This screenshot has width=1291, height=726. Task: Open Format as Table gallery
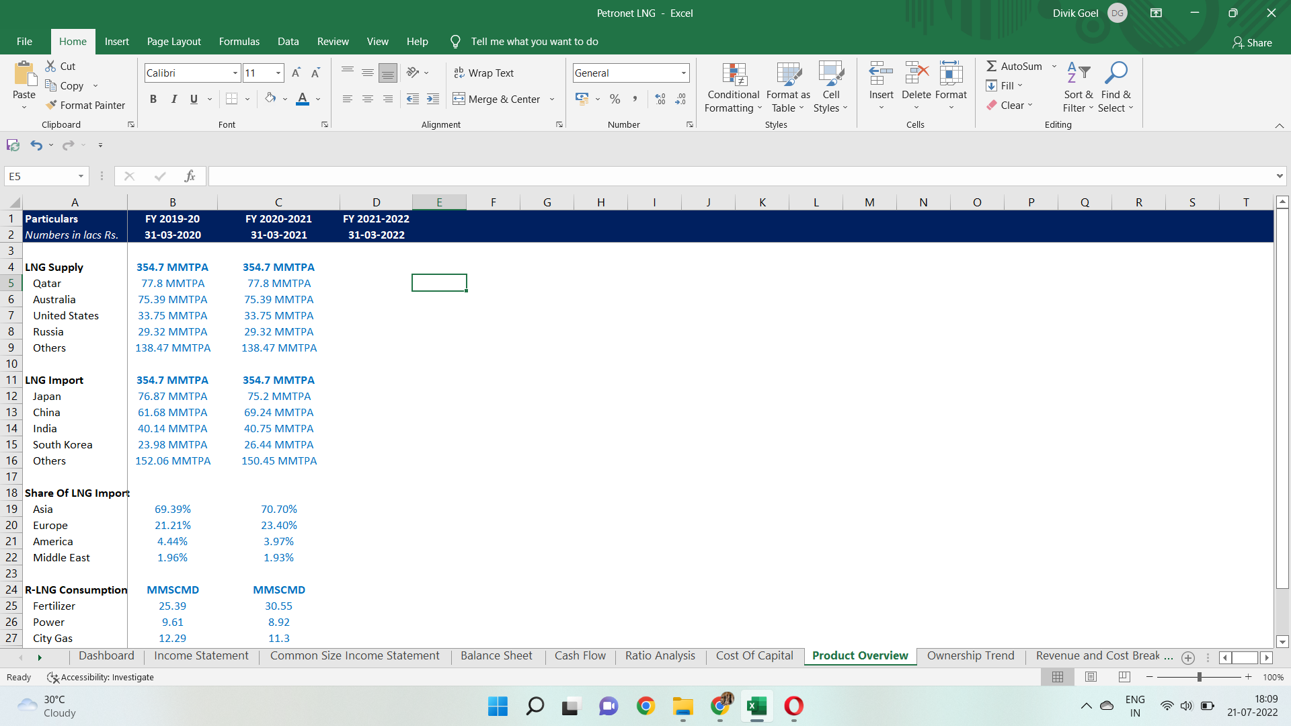(x=788, y=88)
